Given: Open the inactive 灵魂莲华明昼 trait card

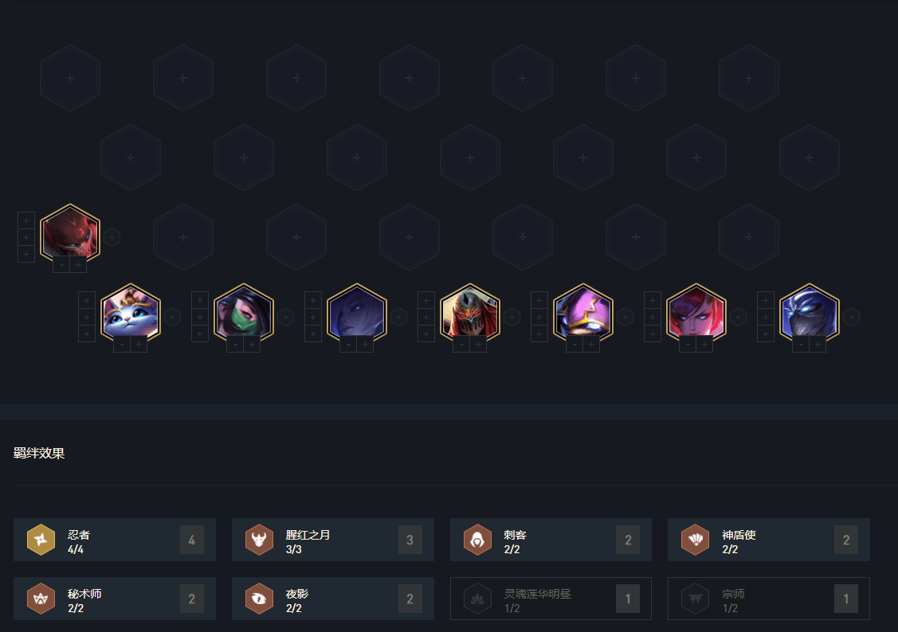Looking at the screenshot, I should (x=551, y=599).
